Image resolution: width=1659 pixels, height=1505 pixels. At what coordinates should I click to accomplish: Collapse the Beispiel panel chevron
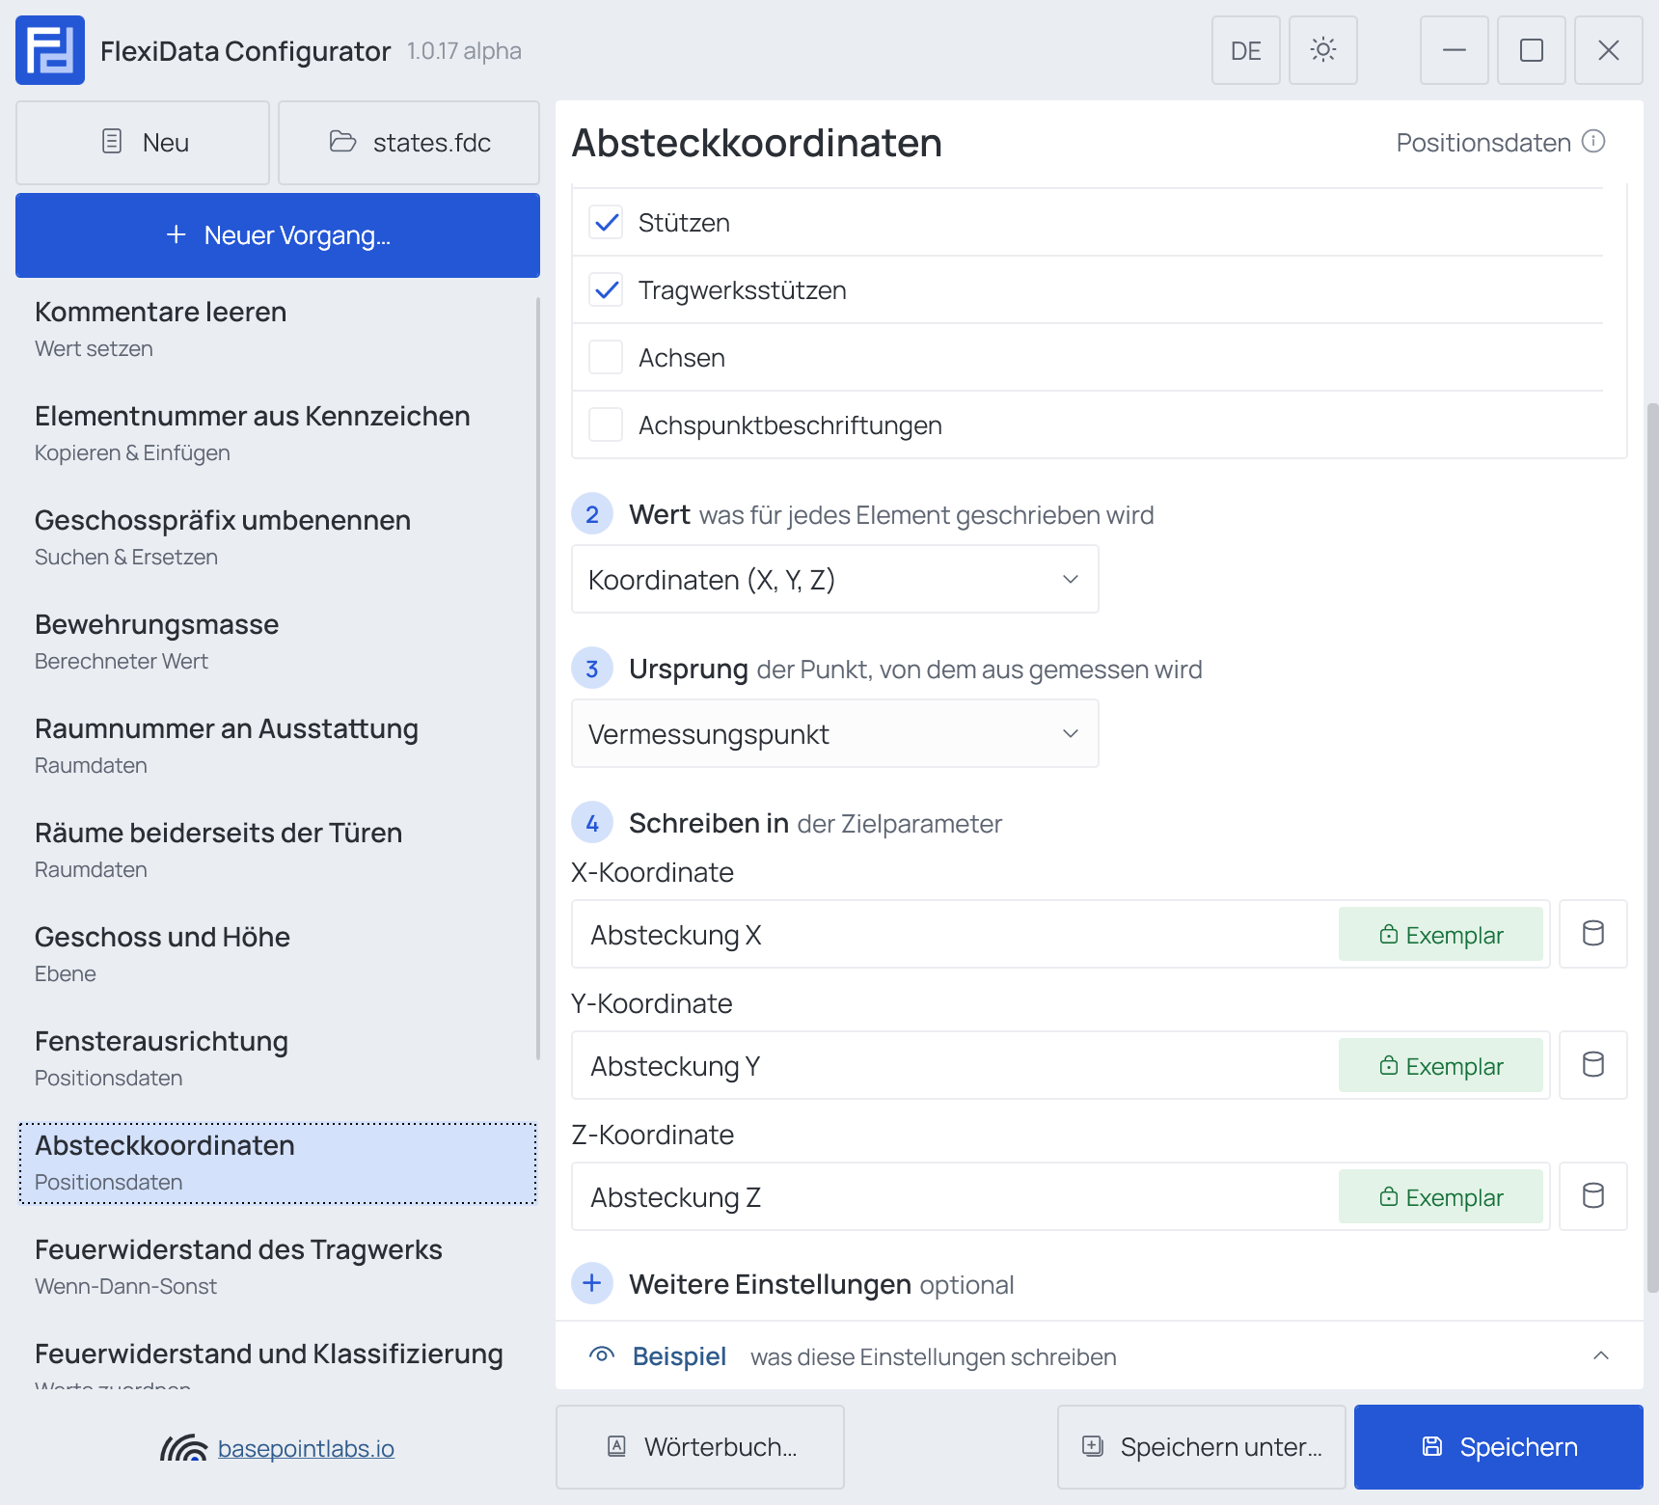coord(1601,1355)
